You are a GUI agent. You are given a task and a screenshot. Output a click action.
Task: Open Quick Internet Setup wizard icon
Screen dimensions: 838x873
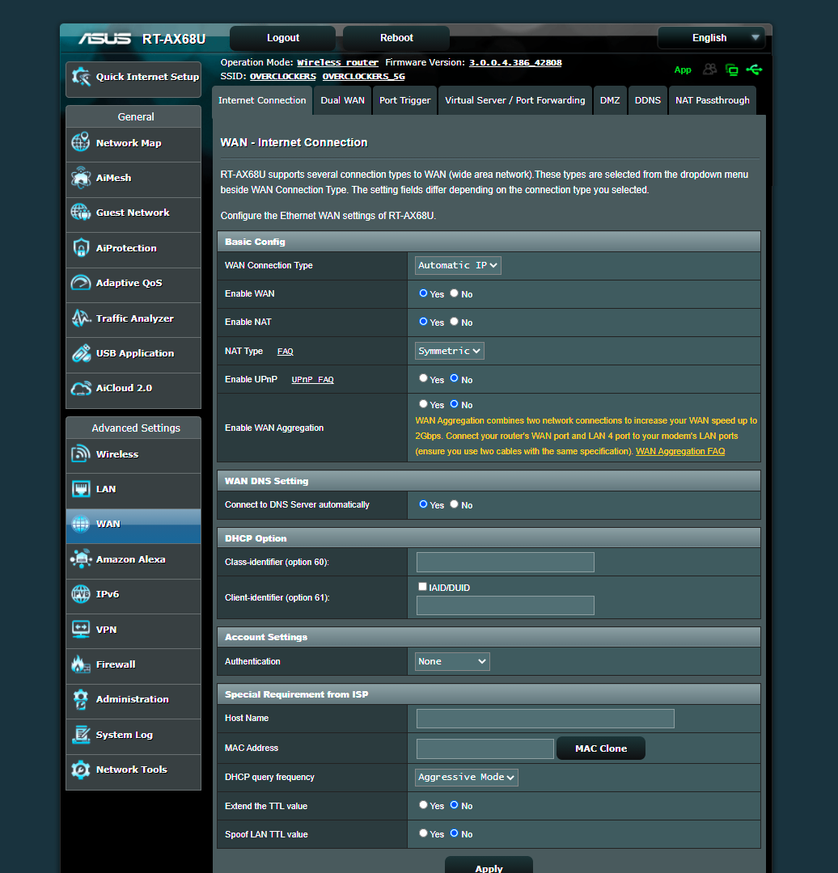pos(81,77)
